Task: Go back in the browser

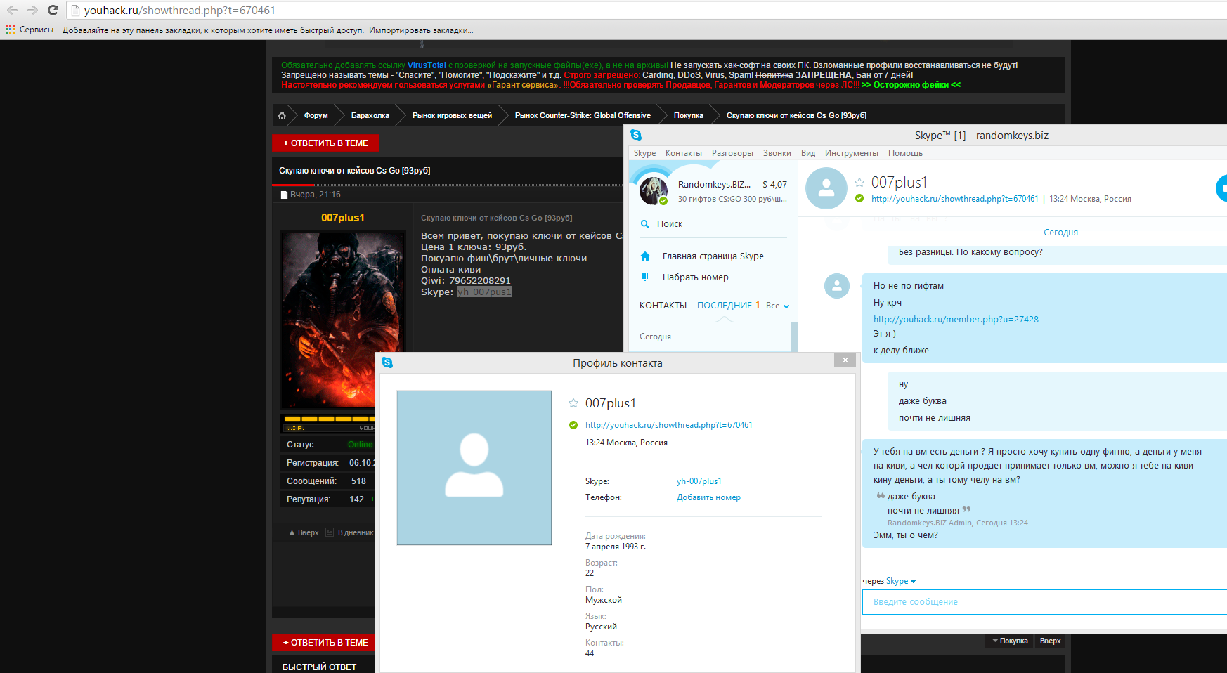Action: pos(12,10)
